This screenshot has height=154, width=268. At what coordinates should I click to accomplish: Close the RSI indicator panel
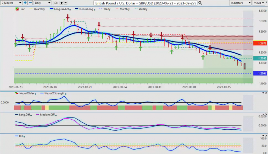tap(266, 136)
